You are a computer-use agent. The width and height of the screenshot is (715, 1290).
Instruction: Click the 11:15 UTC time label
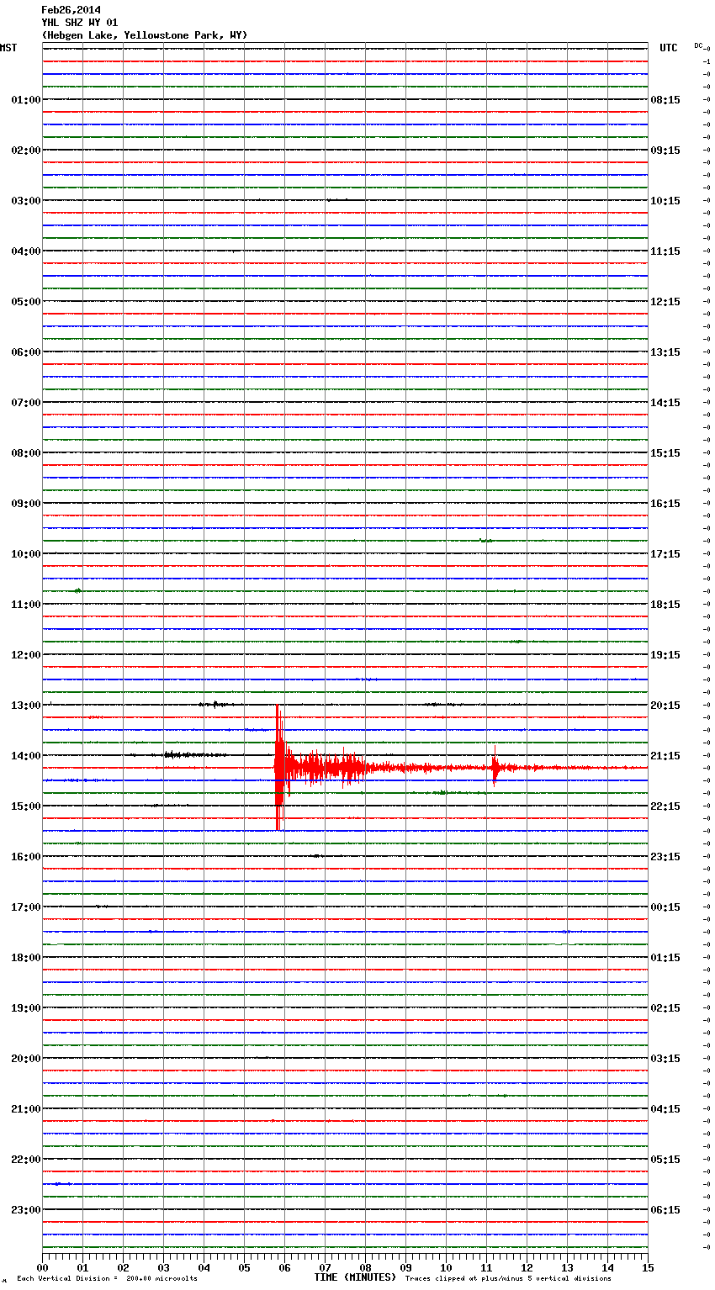click(x=665, y=251)
